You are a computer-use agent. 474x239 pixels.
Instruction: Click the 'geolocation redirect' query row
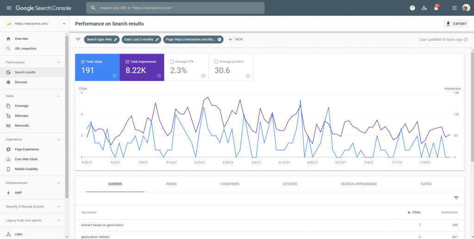click(x=270, y=237)
